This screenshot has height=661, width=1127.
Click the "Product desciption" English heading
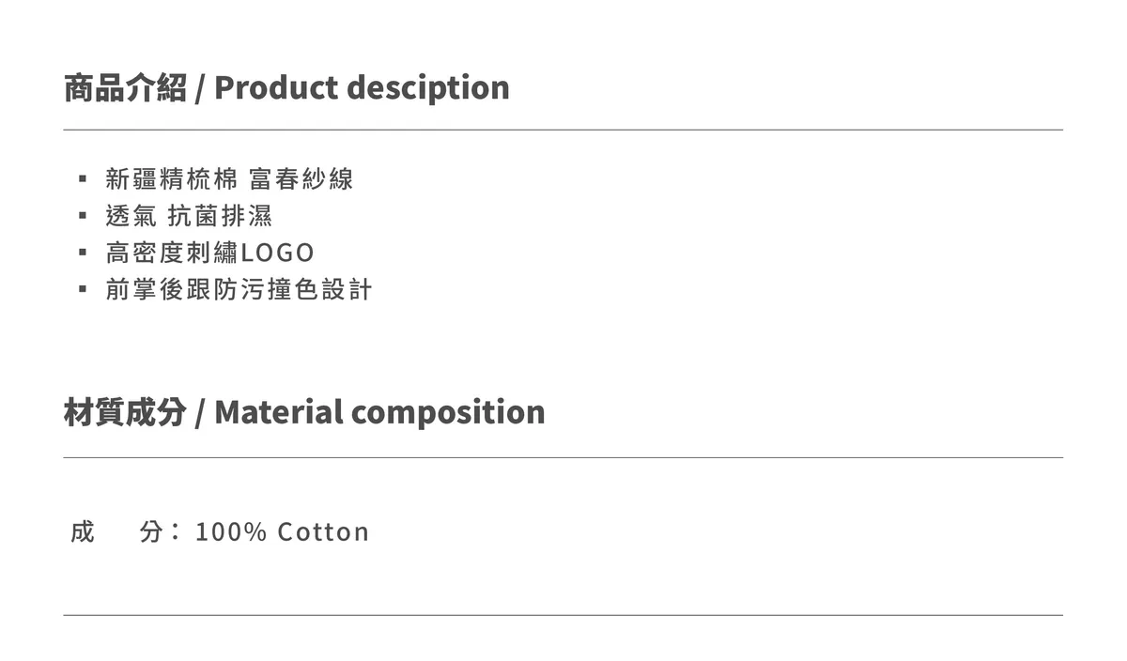(x=362, y=88)
